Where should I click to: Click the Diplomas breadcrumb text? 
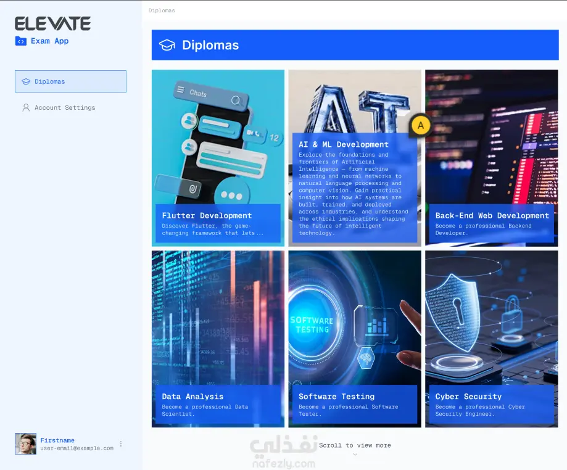[x=162, y=10]
